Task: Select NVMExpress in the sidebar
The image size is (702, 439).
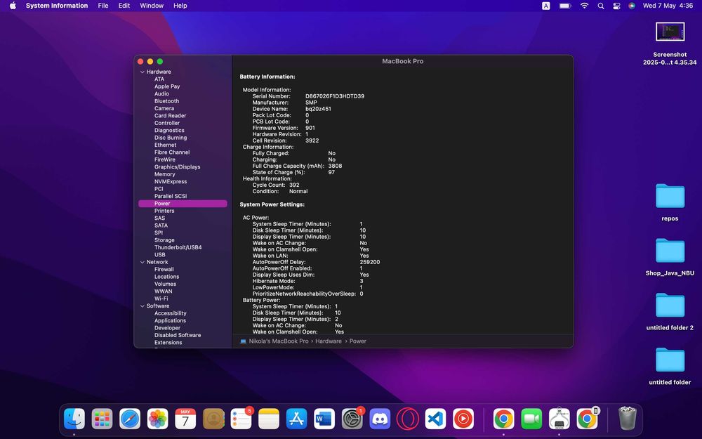Action: coord(171,181)
